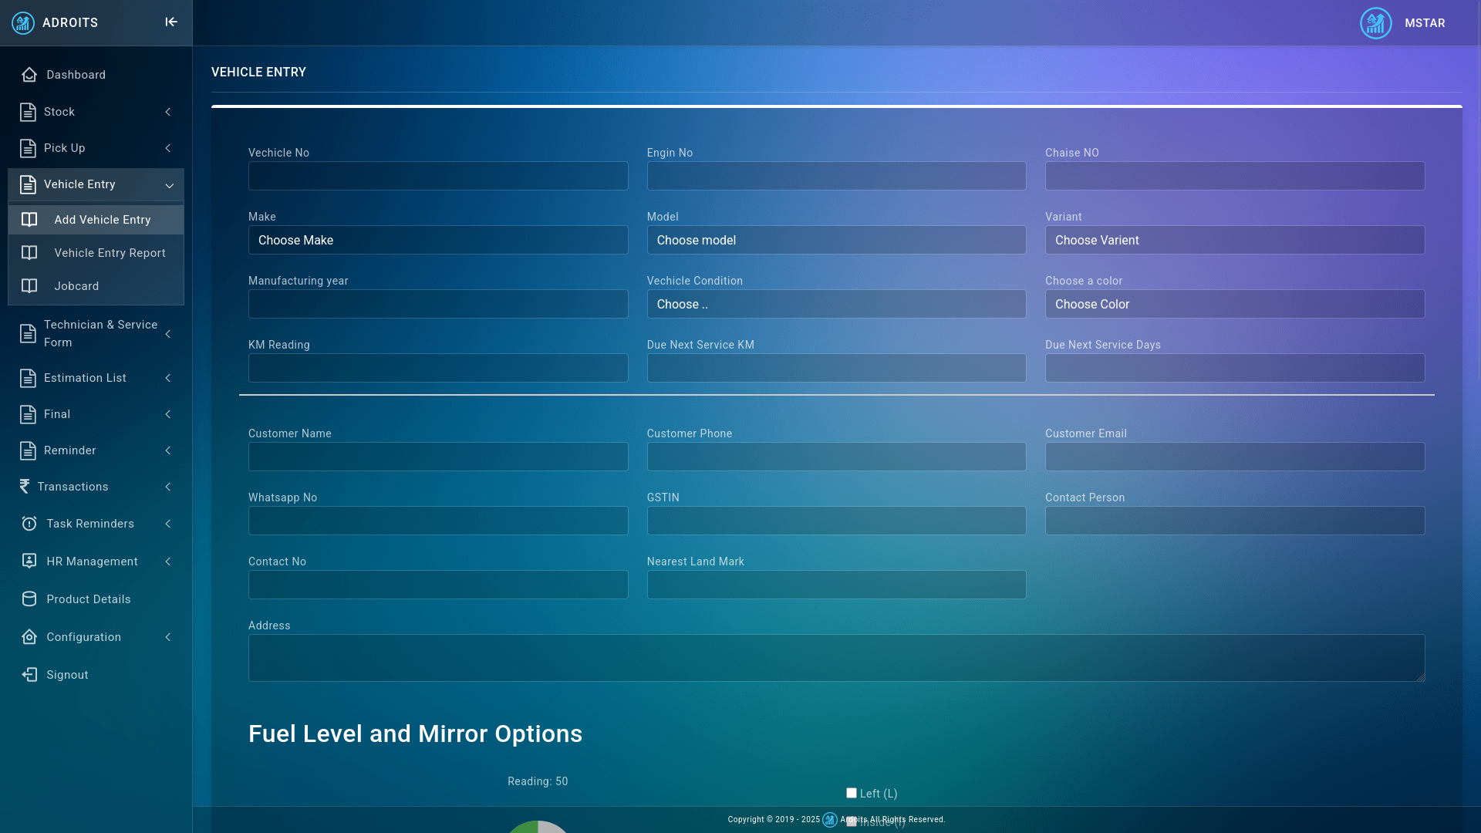Image resolution: width=1481 pixels, height=833 pixels.
Task: Click the Transactions rupee icon
Action: point(25,487)
